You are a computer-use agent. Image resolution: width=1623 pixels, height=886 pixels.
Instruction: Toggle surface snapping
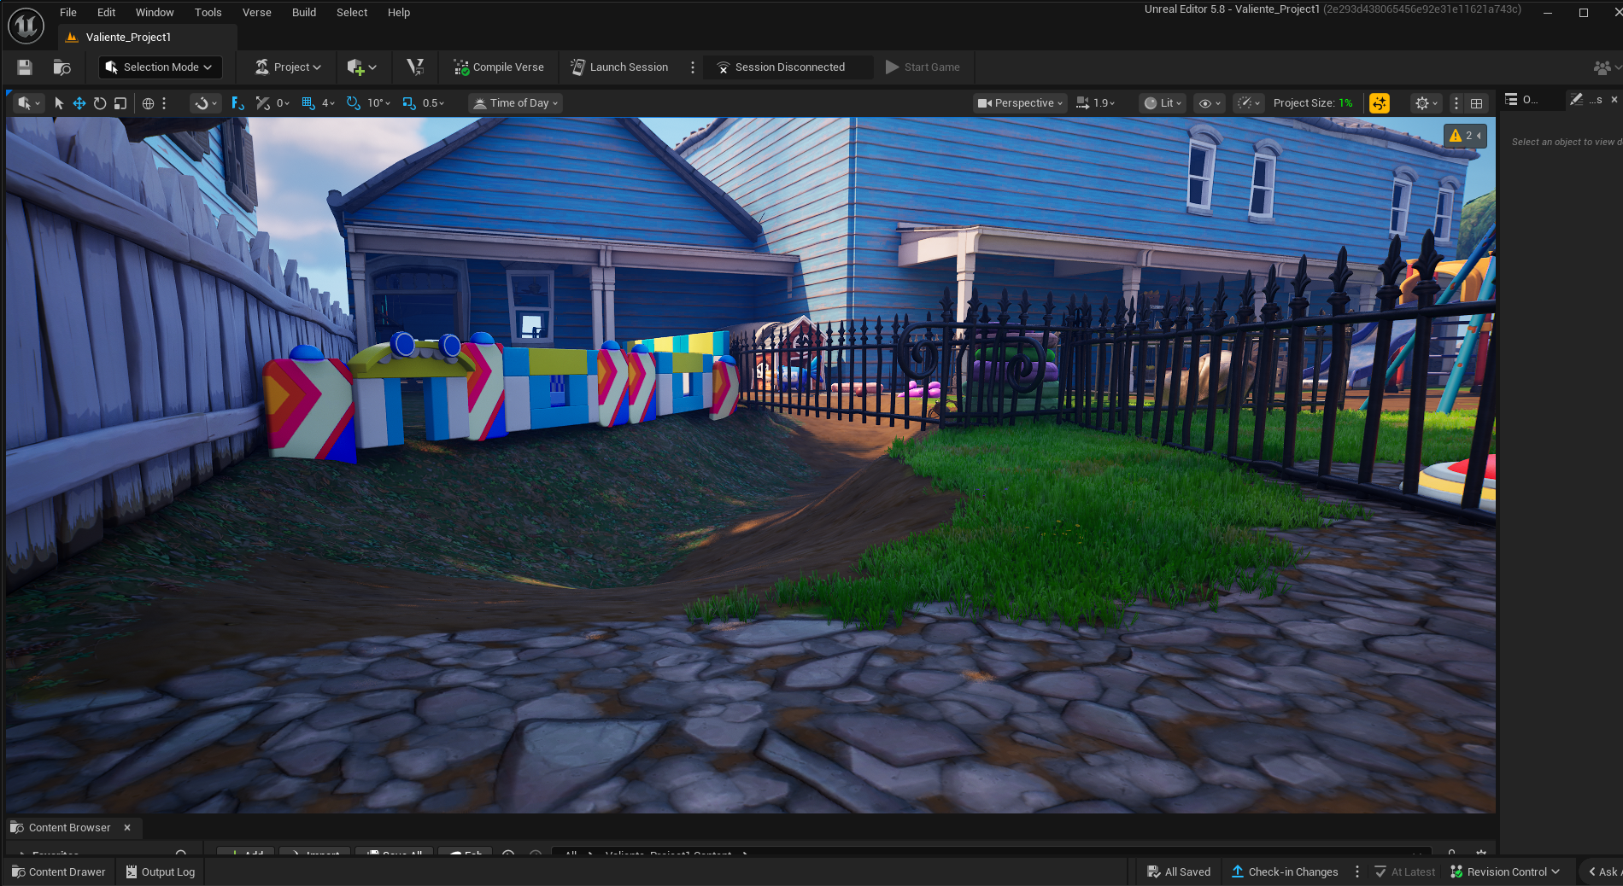pyautogui.click(x=237, y=103)
